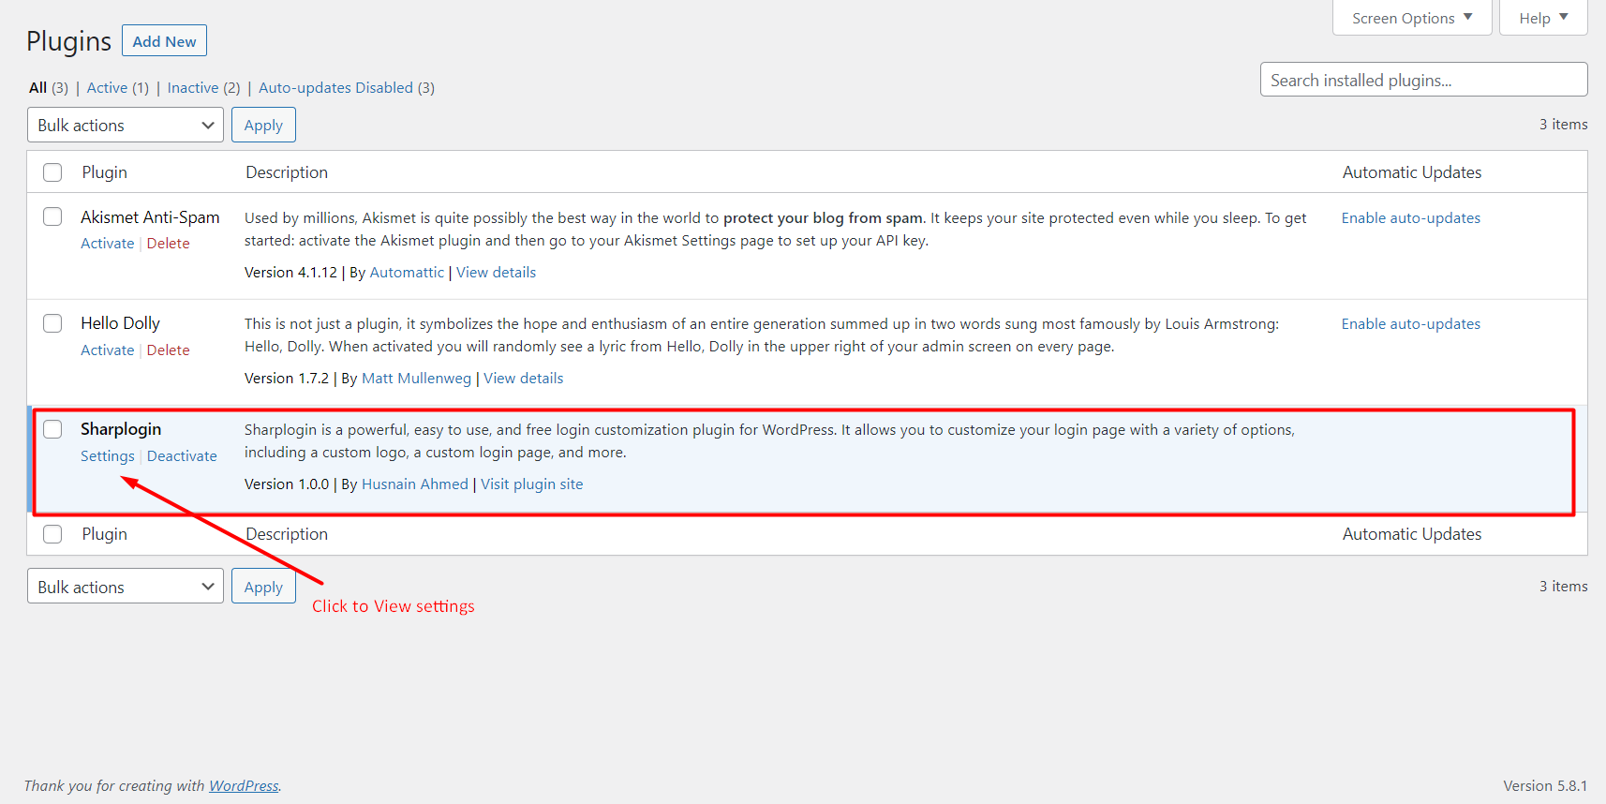This screenshot has width=1606, height=804.
Task: Open the WordPress link in footer
Action: 244,785
